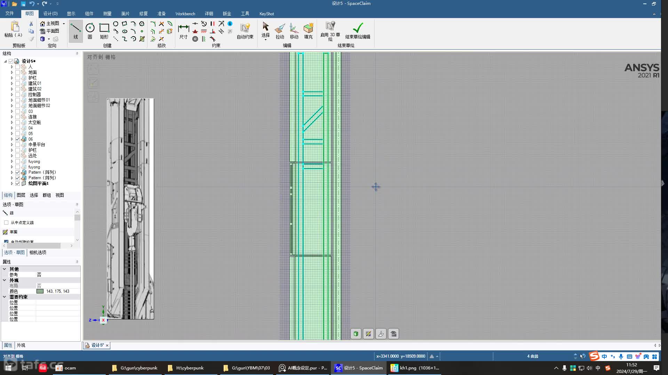Click the Auto Constraint tool
This screenshot has width=668, height=375.
click(x=245, y=31)
